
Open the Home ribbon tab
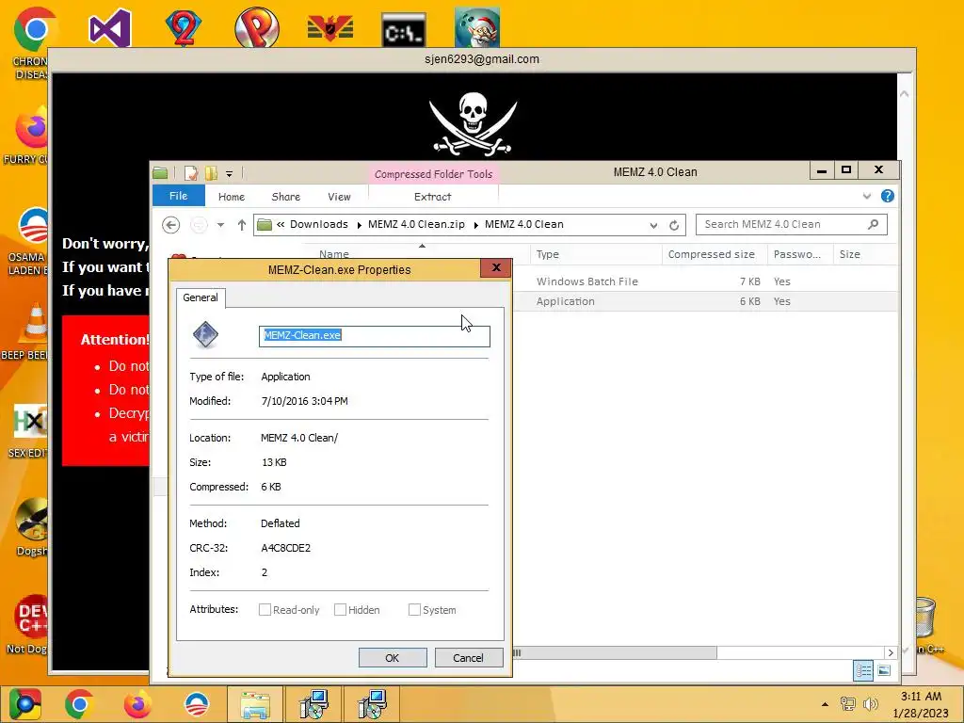(x=232, y=197)
